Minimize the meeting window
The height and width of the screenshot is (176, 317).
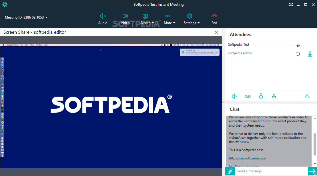[x=298, y=5]
